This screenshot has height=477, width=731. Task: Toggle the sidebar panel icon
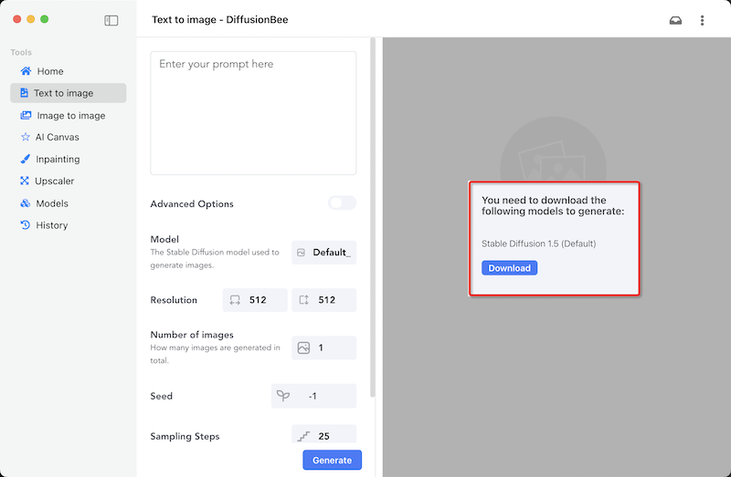click(x=111, y=20)
